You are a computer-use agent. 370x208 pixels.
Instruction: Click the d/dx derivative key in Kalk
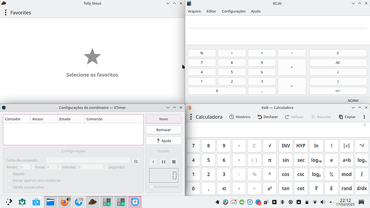tap(362, 189)
